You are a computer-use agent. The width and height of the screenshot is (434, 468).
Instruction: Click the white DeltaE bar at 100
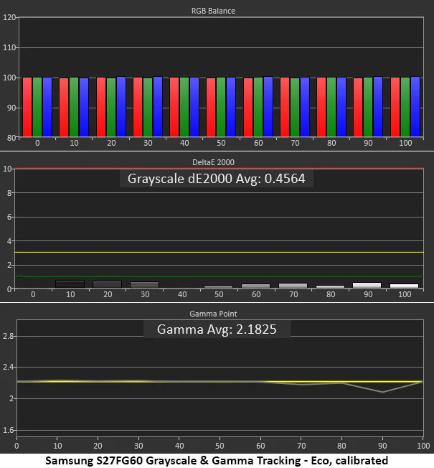404,286
